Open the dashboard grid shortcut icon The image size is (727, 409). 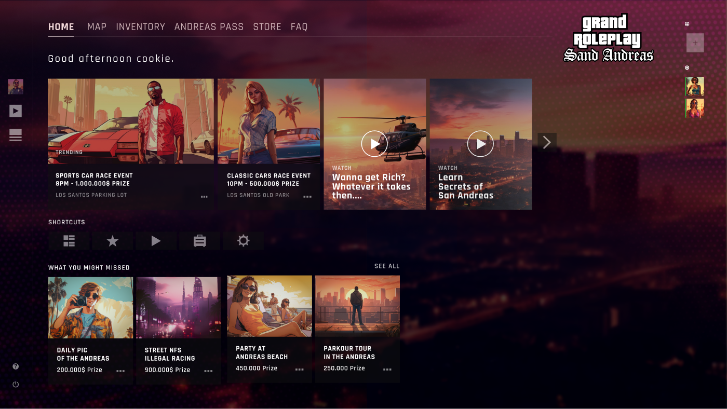pyautogui.click(x=69, y=240)
